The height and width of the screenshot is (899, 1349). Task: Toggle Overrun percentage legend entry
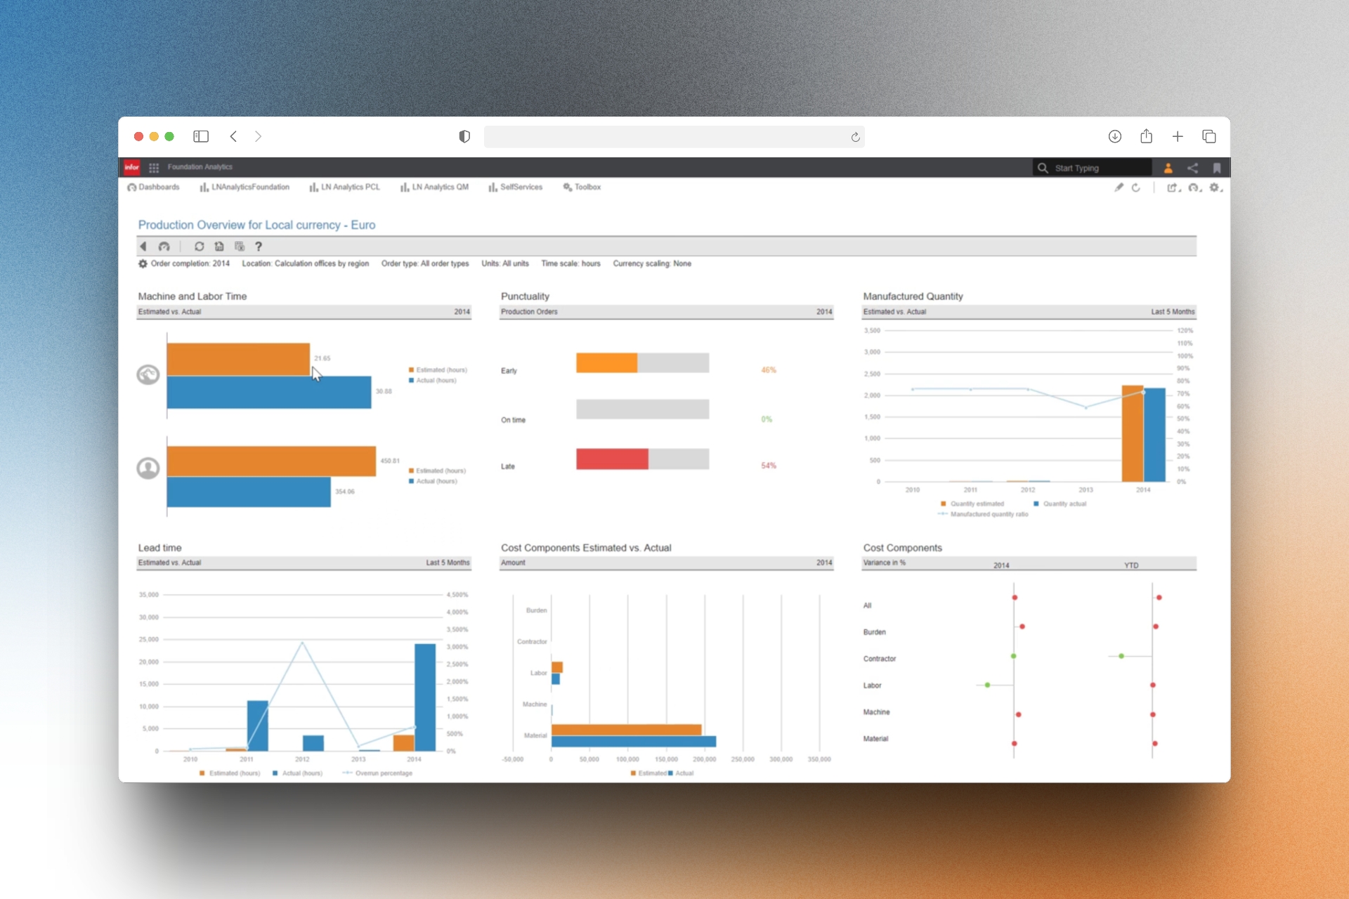click(377, 773)
